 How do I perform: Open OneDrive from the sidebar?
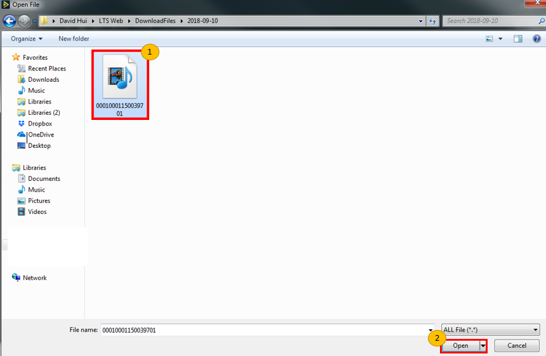(x=41, y=135)
